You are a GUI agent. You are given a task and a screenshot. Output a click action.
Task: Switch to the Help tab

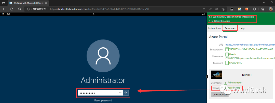pos(242,28)
